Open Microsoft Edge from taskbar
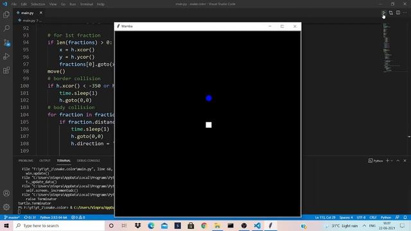411x231 pixels. (x=151, y=225)
